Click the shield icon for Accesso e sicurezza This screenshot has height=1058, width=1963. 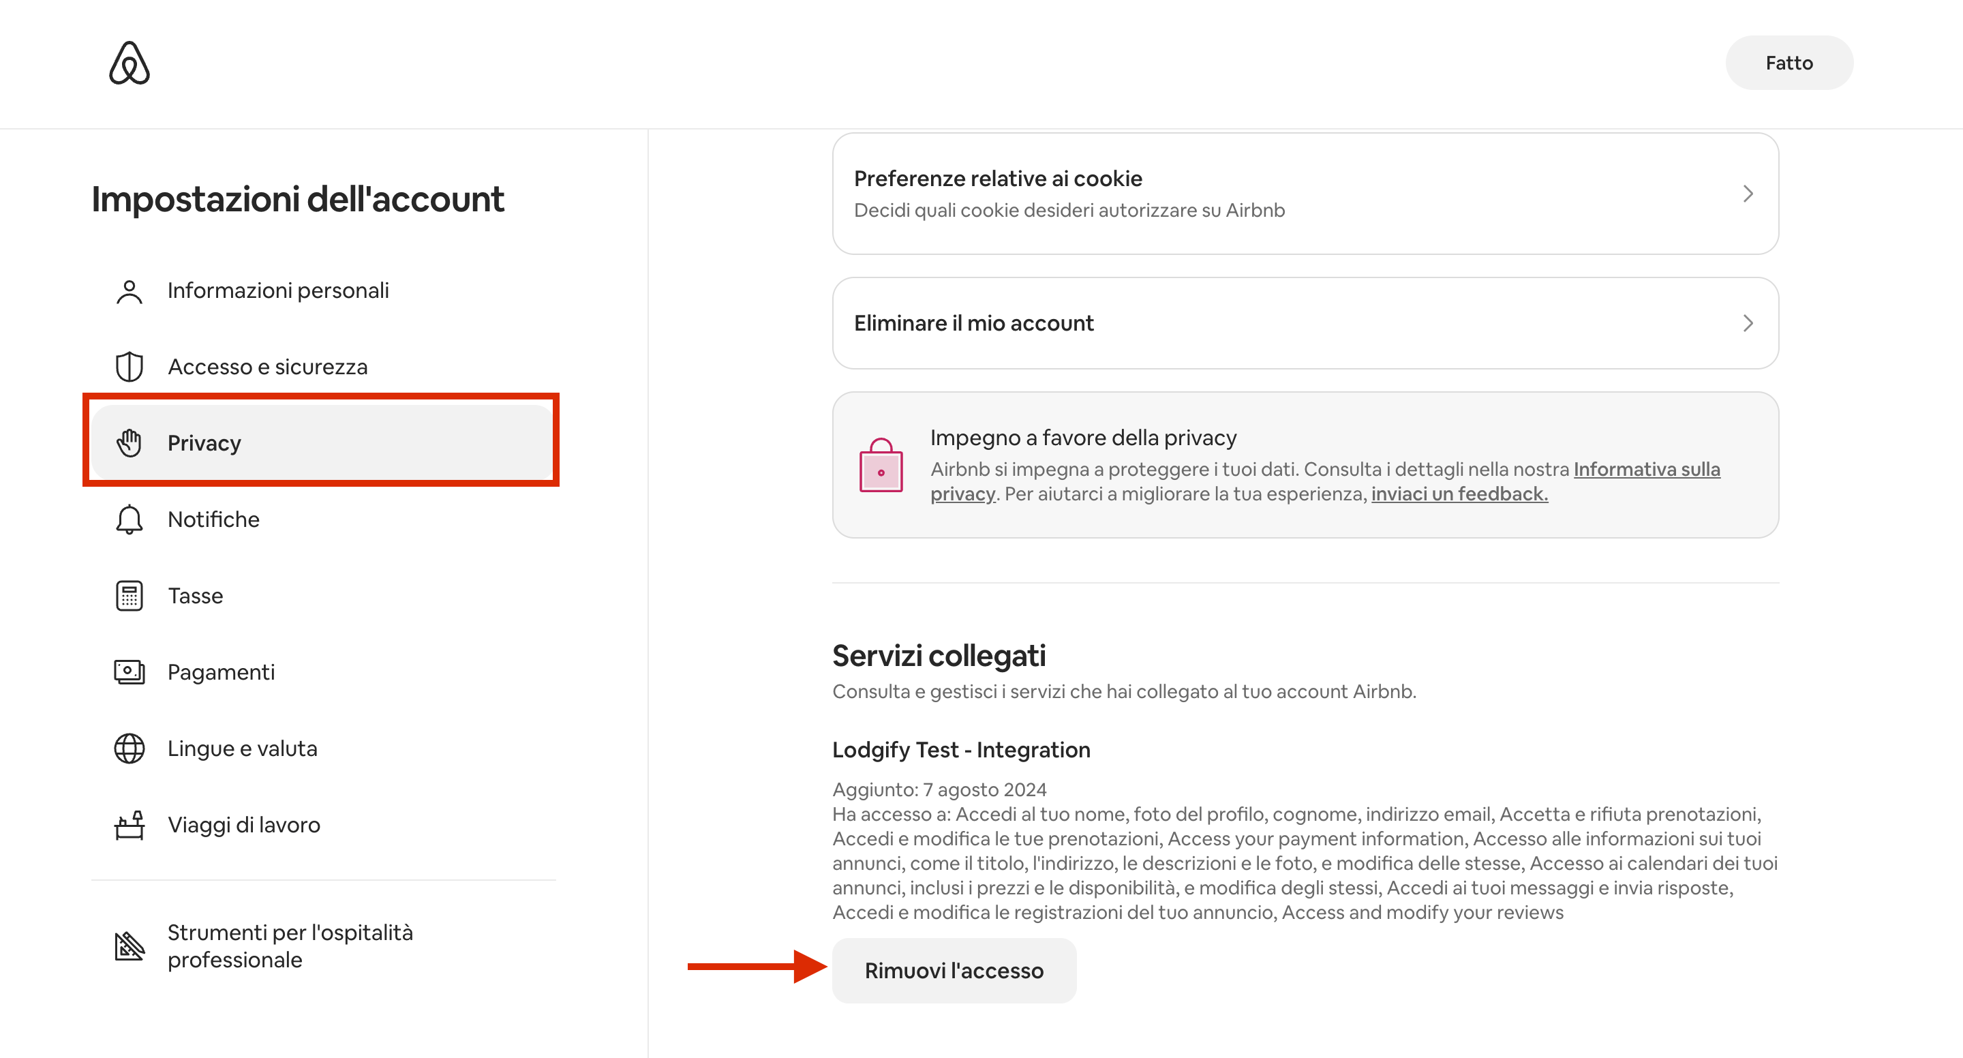coord(130,367)
